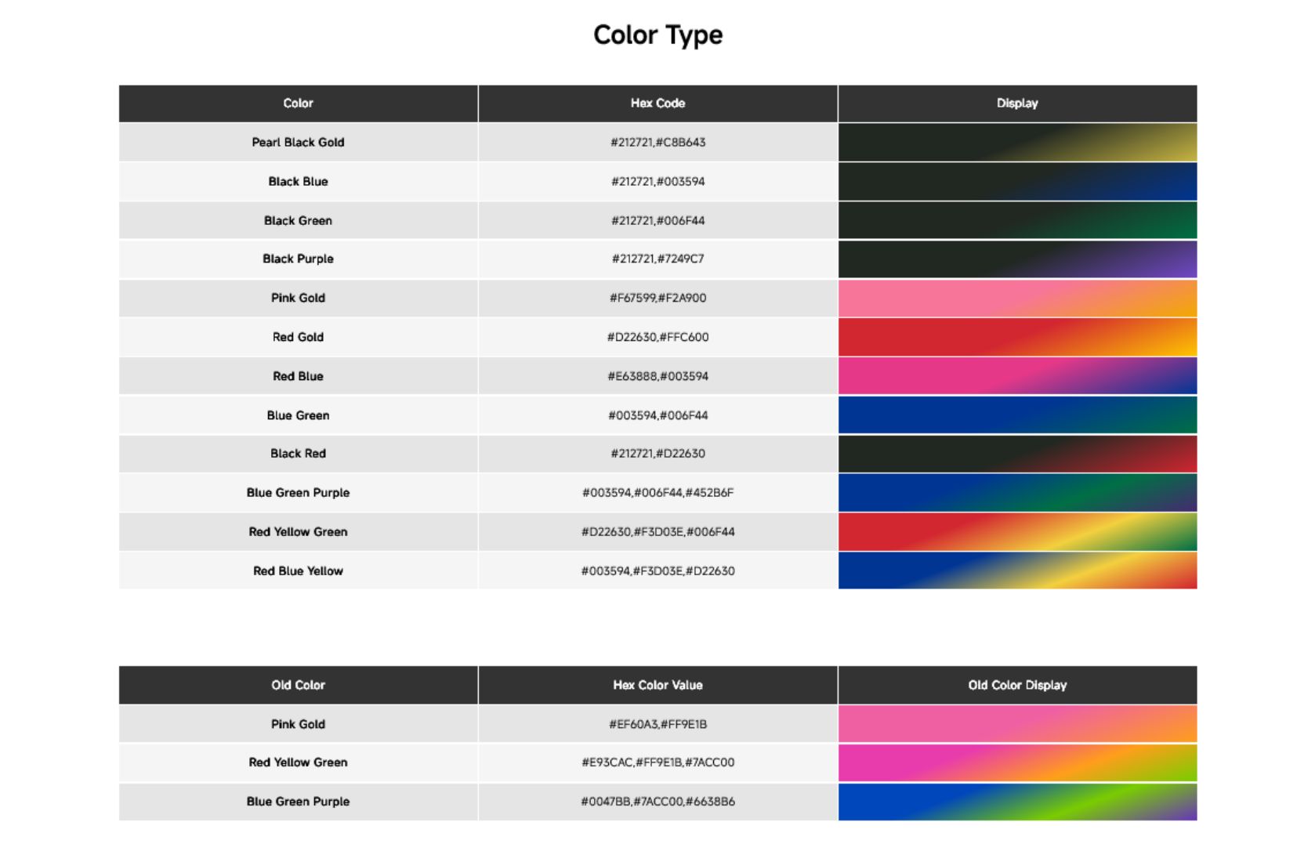Click the hex value #F67599,#F2A900

click(657, 298)
